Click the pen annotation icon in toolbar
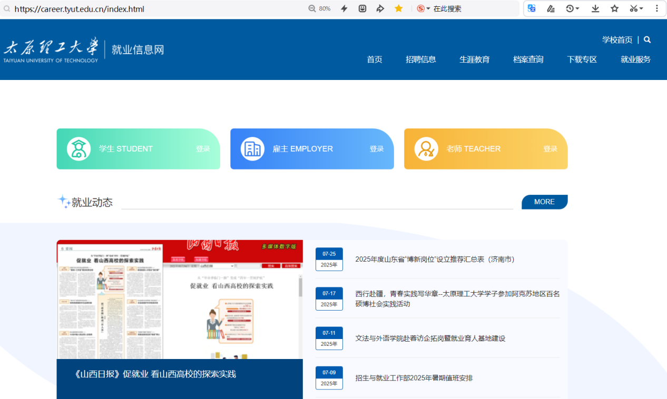The width and height of the screenshot is (667, 399). [551, 8]
